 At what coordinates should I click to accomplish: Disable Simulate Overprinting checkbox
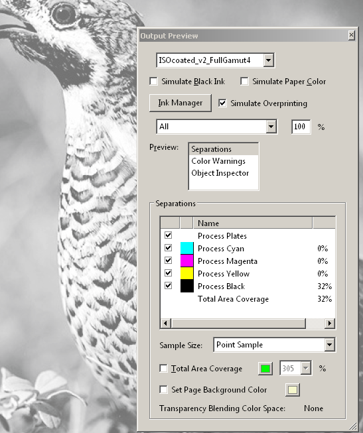pyautogui.click(x=222, y=103)
